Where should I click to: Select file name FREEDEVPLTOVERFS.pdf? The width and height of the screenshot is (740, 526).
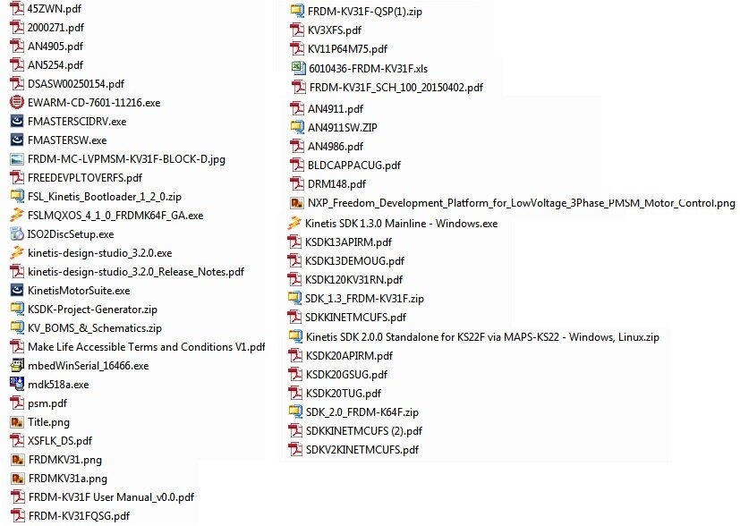coord(85,178)
